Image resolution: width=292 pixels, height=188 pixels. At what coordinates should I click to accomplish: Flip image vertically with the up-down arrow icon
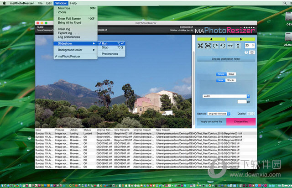[238, 46]
